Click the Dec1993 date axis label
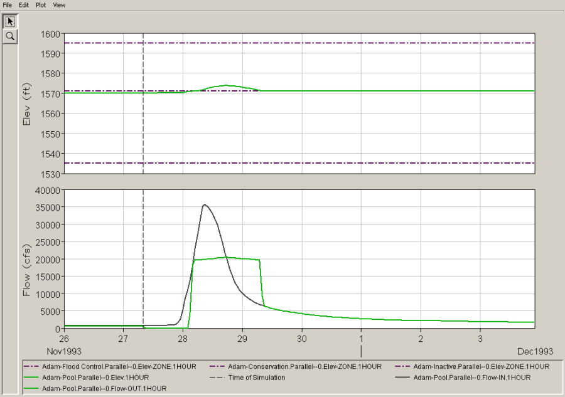Image resolution: width=565 pixels, height=397 pixels. tap(535, 351)
